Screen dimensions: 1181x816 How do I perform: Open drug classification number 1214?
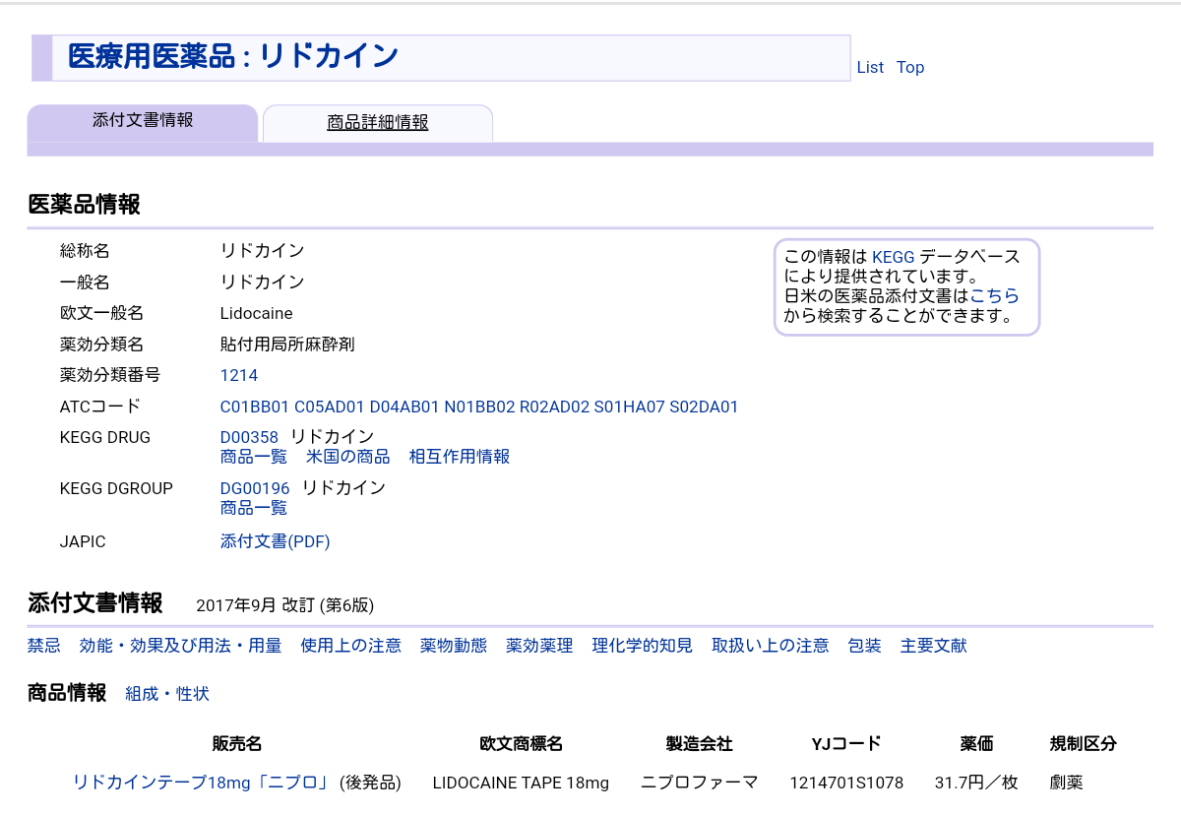238,375
